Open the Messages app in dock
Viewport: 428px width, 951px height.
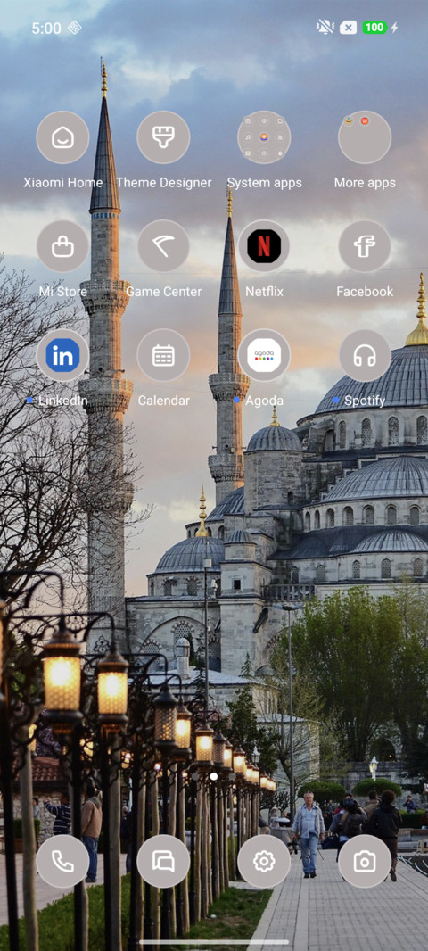pos(163,861)
